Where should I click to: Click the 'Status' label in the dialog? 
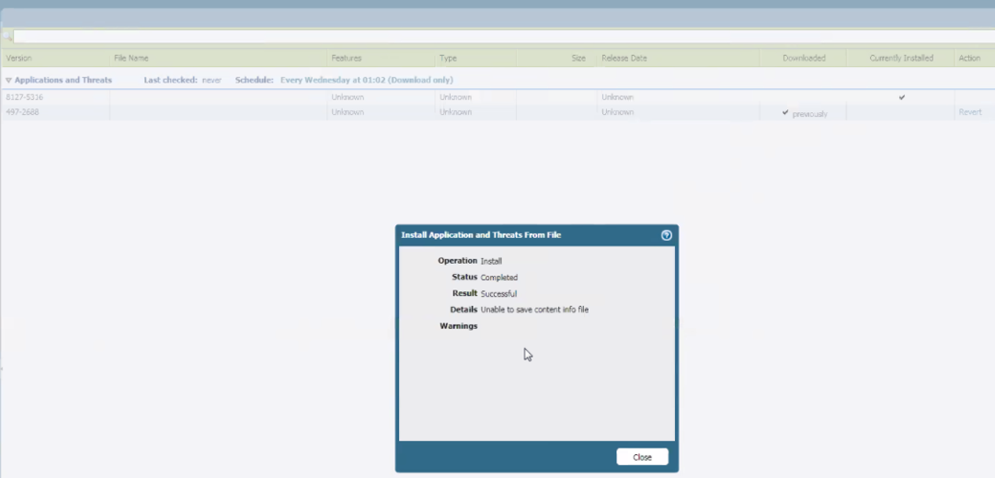pos(464,277)
